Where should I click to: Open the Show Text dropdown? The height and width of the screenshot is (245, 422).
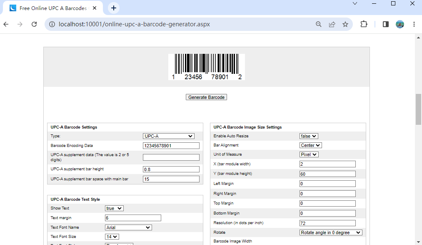115,208
